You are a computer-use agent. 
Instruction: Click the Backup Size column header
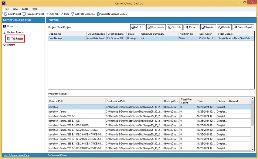point(171,101)
